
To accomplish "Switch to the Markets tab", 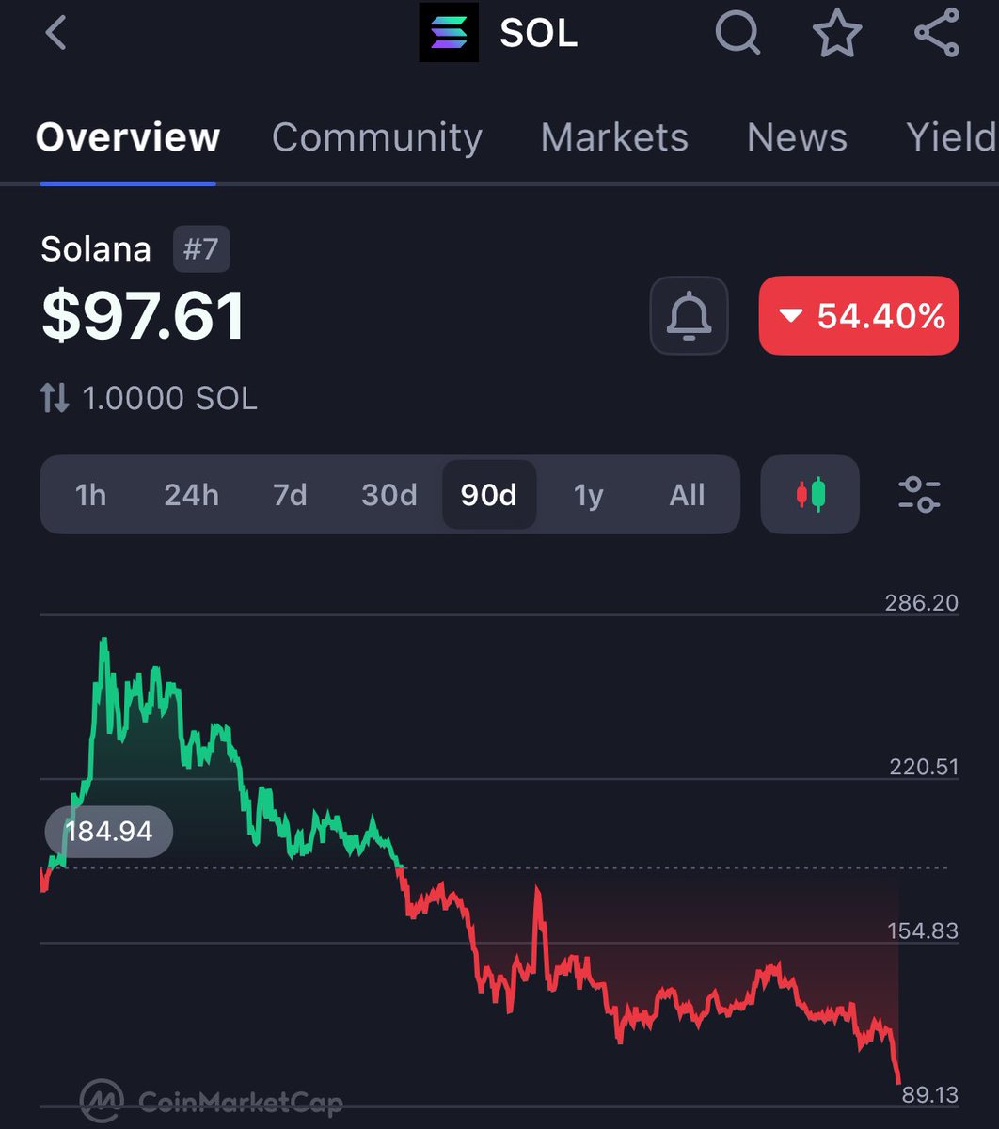I will 614,137.
